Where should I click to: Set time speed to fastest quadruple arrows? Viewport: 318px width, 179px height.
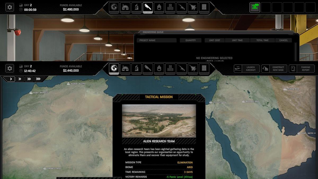click(38, 79)
